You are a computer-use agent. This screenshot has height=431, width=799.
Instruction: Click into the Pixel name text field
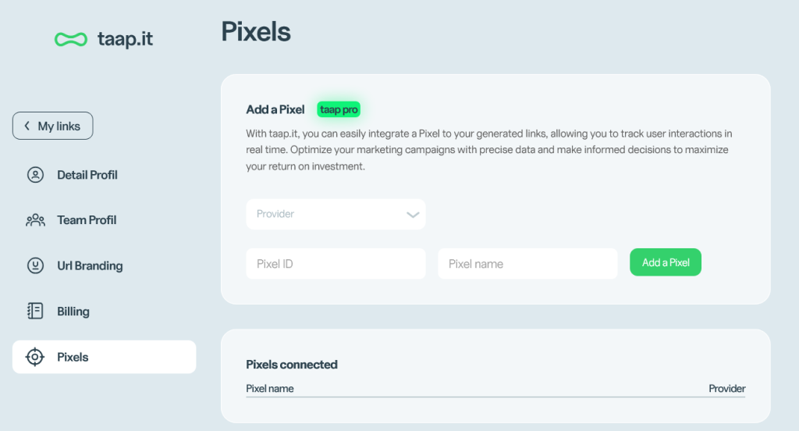[527, 264]
